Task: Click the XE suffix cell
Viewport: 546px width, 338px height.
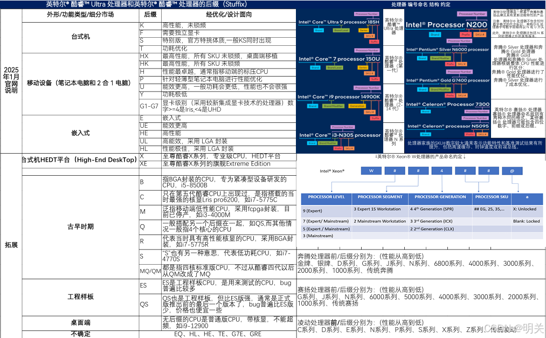Action: (x=150, y=164)
